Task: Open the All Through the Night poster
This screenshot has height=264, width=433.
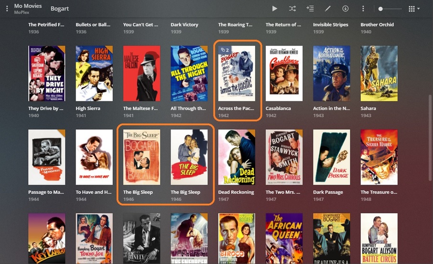Action: click(189, 74)
